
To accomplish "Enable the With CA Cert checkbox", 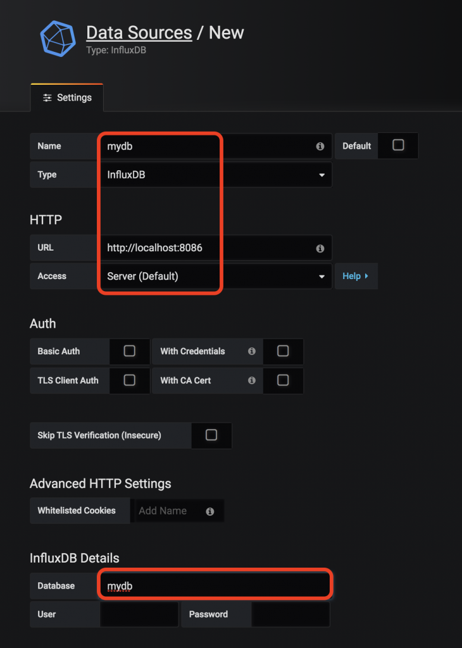I will coord(283,380).
